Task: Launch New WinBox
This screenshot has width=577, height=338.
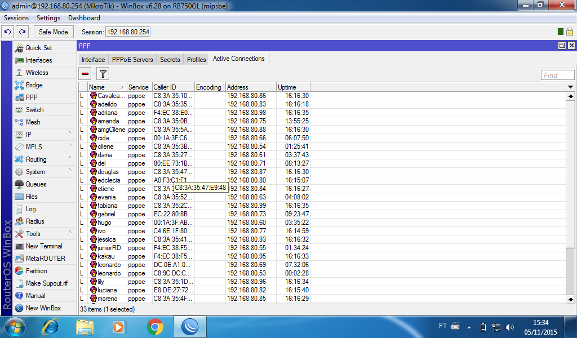Action: click(x=44, y=308)
